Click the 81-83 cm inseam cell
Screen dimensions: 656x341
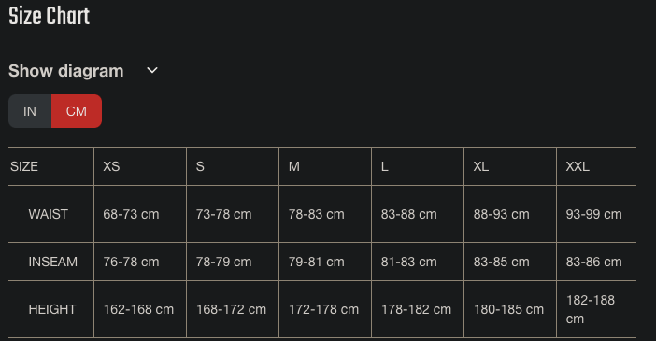click(418, 262)
